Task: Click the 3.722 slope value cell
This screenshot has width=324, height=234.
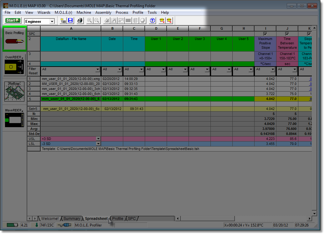Action: (x=265, y=94)
